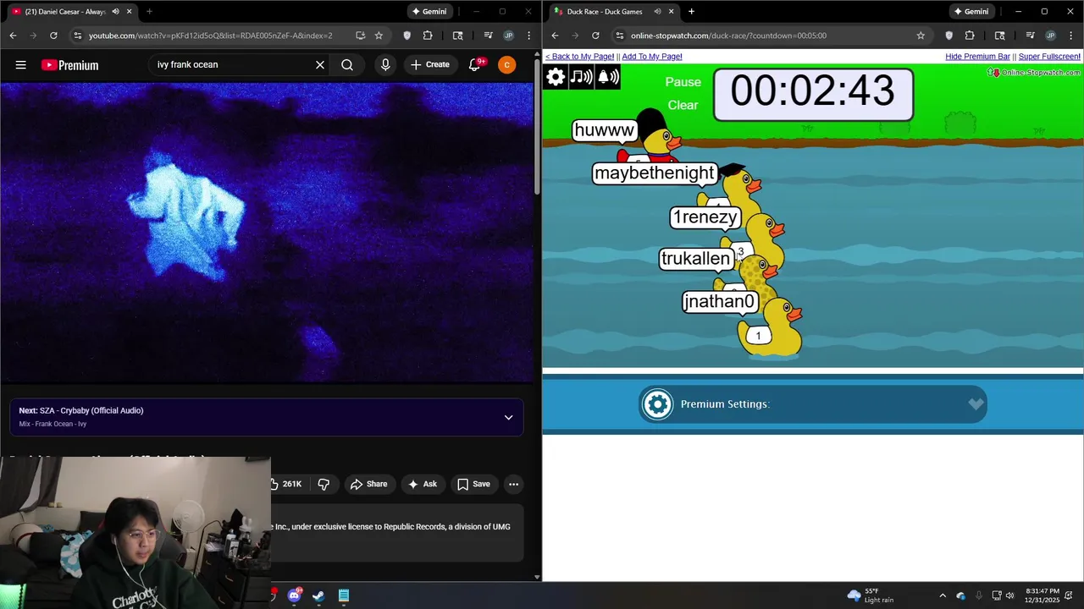The image size is (1084, 609).
Task: Follow the Back to My Page link
Action: click(x=580, y=57)
